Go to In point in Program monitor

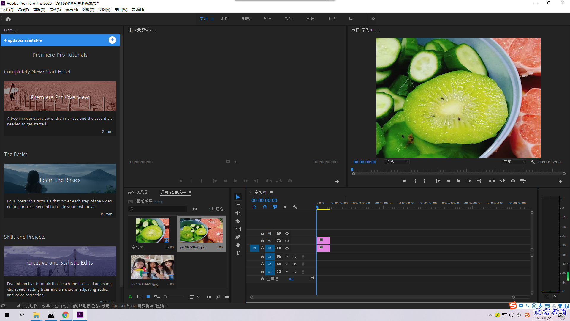pos(438,181)
